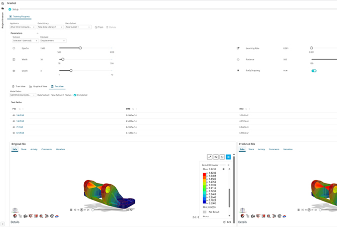Select the Training Progress tab
337x227 pixels.
(19, 16)
